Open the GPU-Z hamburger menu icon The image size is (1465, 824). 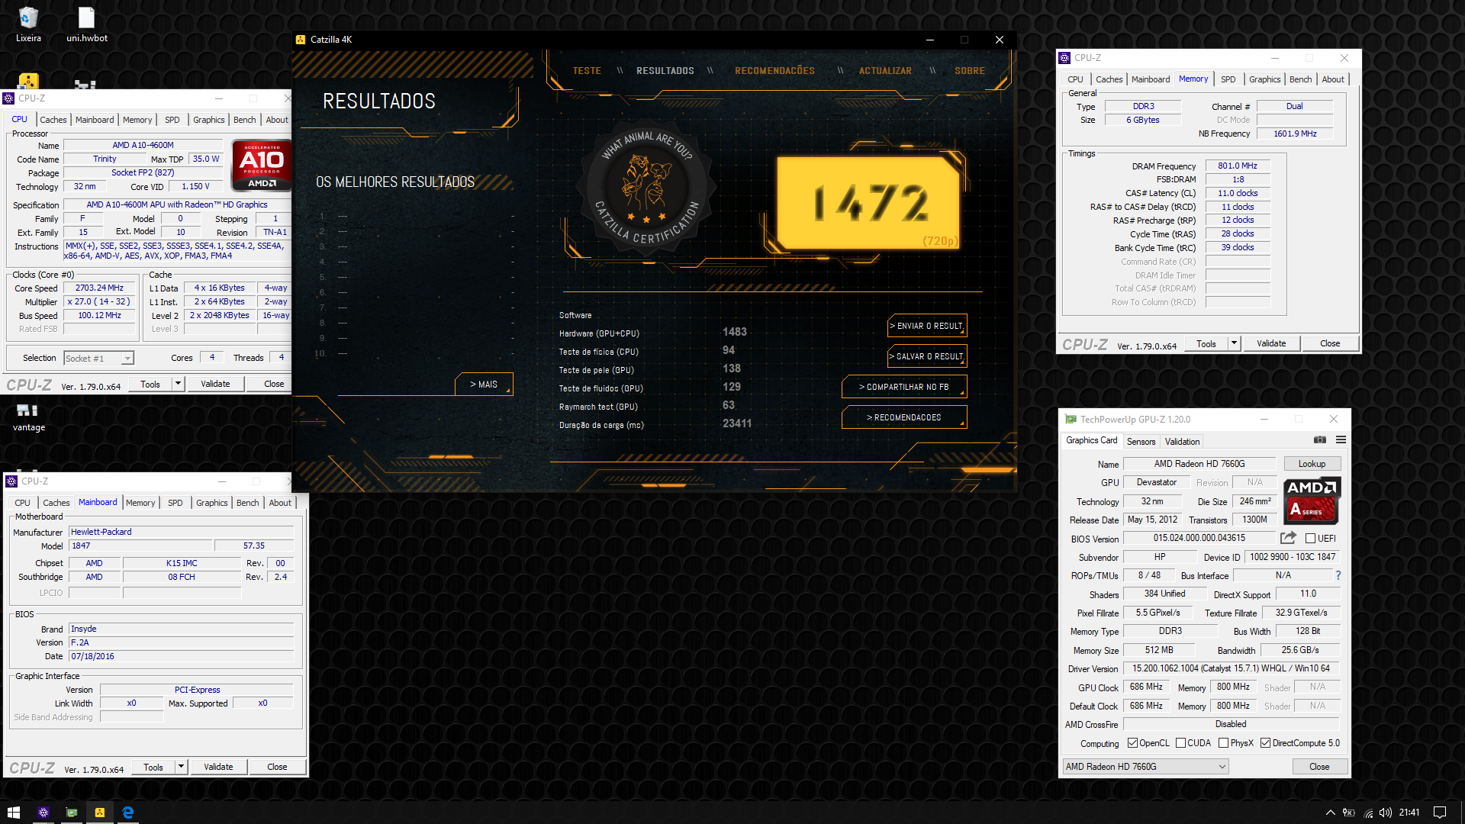point(1341,440)
